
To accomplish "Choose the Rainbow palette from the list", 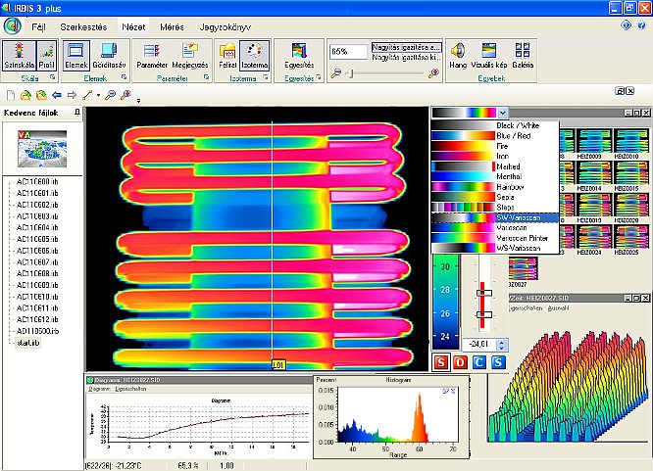I will coord(510,187).
